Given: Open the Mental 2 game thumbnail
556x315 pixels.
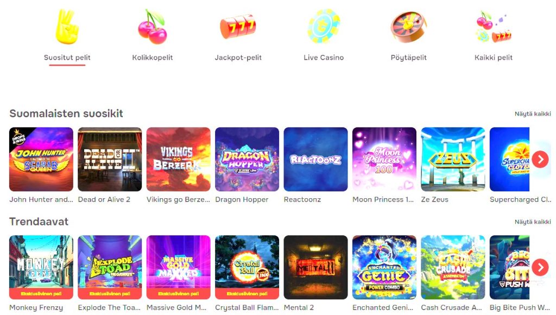Looking at the screenshot, I should point(315,267).
